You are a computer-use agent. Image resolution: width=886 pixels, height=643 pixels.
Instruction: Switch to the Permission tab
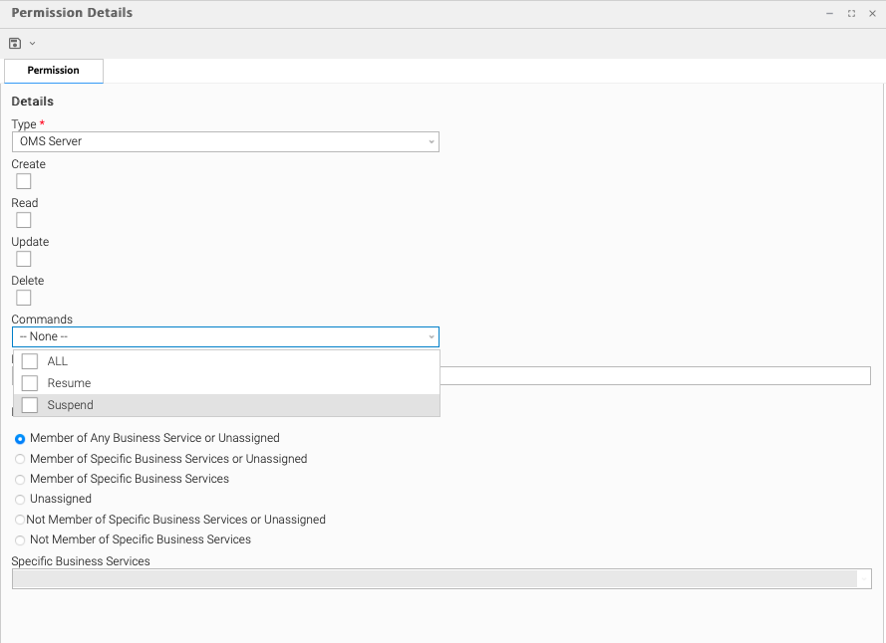(x=54, y=71)
